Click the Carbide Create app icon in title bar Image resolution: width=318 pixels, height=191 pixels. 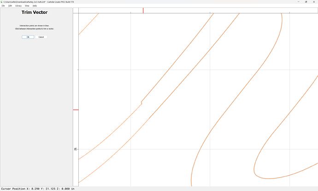2,2
